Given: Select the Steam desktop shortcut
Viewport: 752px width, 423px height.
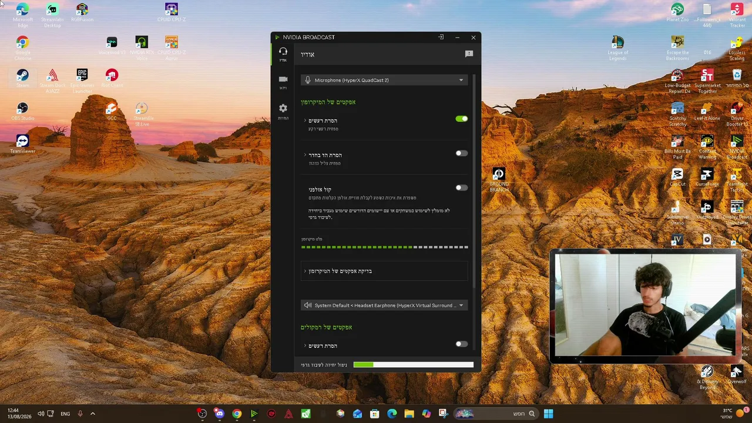Looking at the screenshot, I should point(22,78).
